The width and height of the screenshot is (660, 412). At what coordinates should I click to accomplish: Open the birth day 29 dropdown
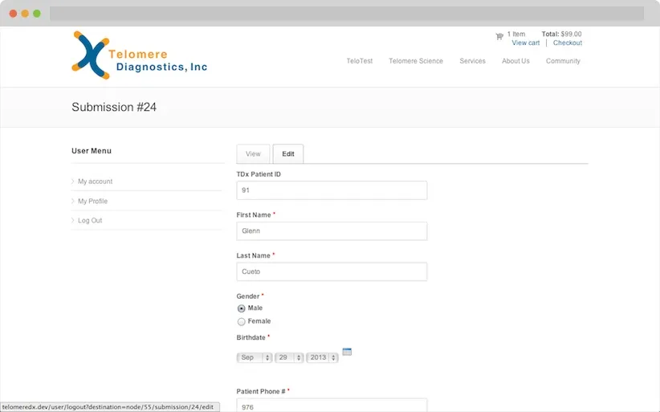point(289,357)
